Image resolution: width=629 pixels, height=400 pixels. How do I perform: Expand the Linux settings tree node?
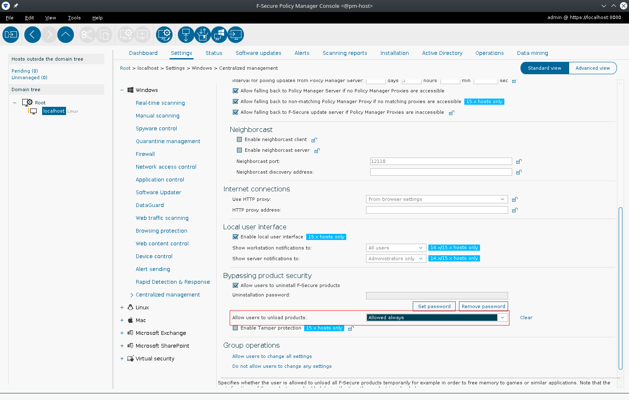click(x=122, y=307)
